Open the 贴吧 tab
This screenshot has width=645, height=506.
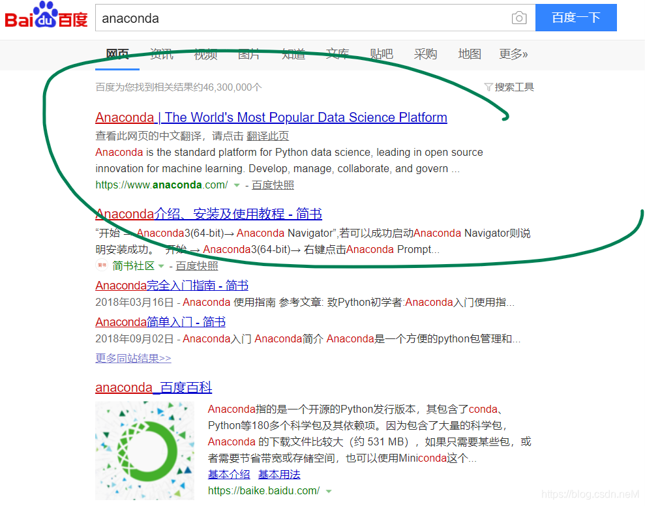(382, 54)
